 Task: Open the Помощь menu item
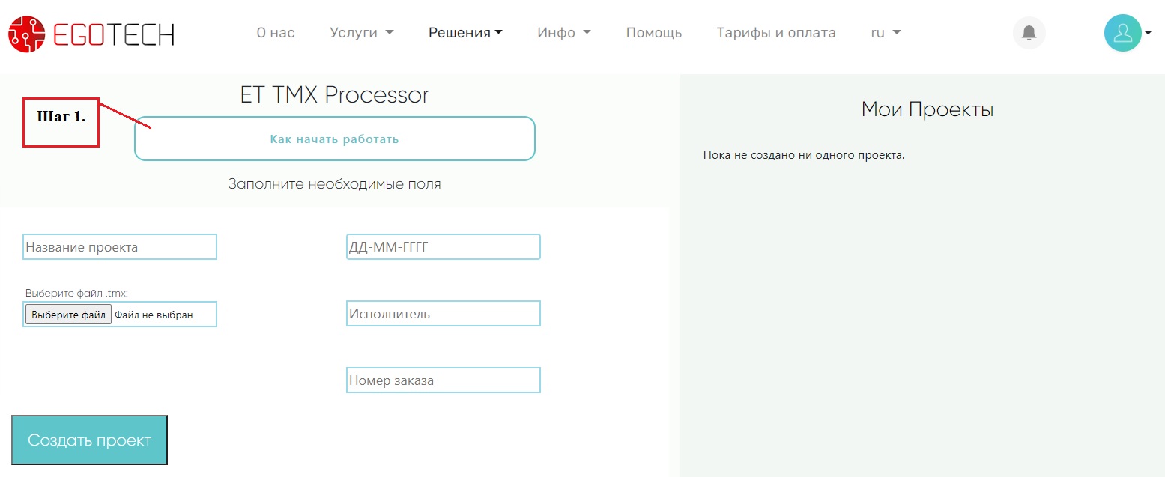point(653,33)
